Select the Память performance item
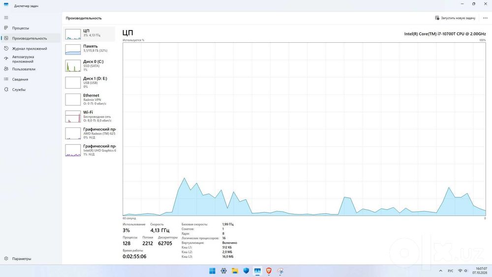This screenshot has height=277, width=492. pos(90,49)
